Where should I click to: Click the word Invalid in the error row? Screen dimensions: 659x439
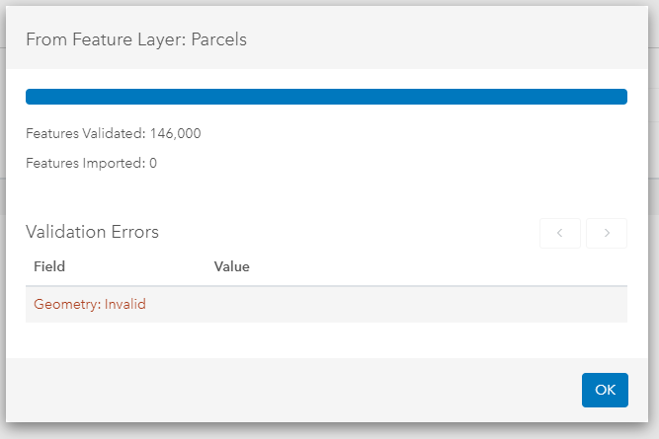click(125, 304)
